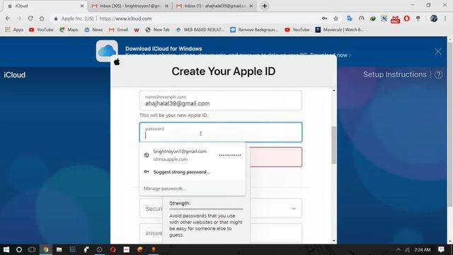Open Task View on taskbar
The height and width of the screenshot is (255, 453).
pos(32,249)
